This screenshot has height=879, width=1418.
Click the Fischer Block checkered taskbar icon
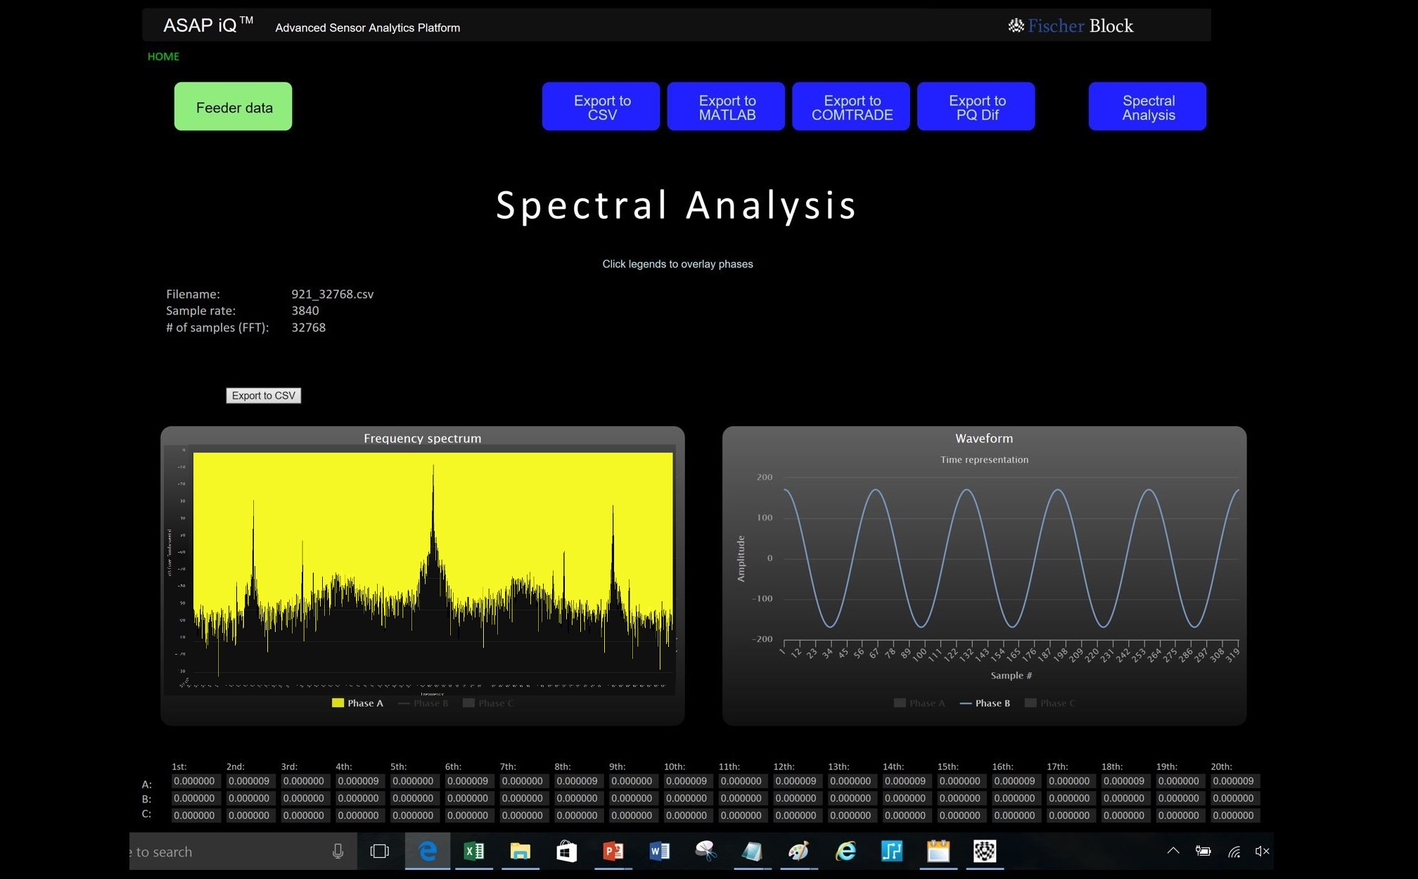pyautogui.click(x=984, y=852)
